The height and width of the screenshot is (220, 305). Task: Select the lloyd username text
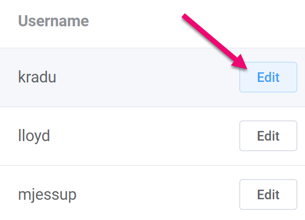click(34, 136)
